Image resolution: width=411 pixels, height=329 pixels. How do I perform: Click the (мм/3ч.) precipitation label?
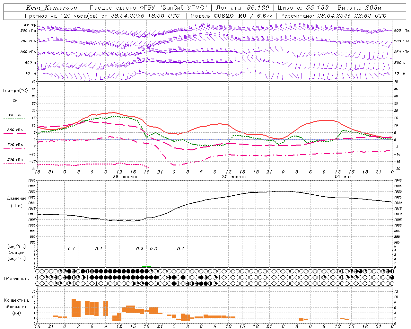(17, 246)
